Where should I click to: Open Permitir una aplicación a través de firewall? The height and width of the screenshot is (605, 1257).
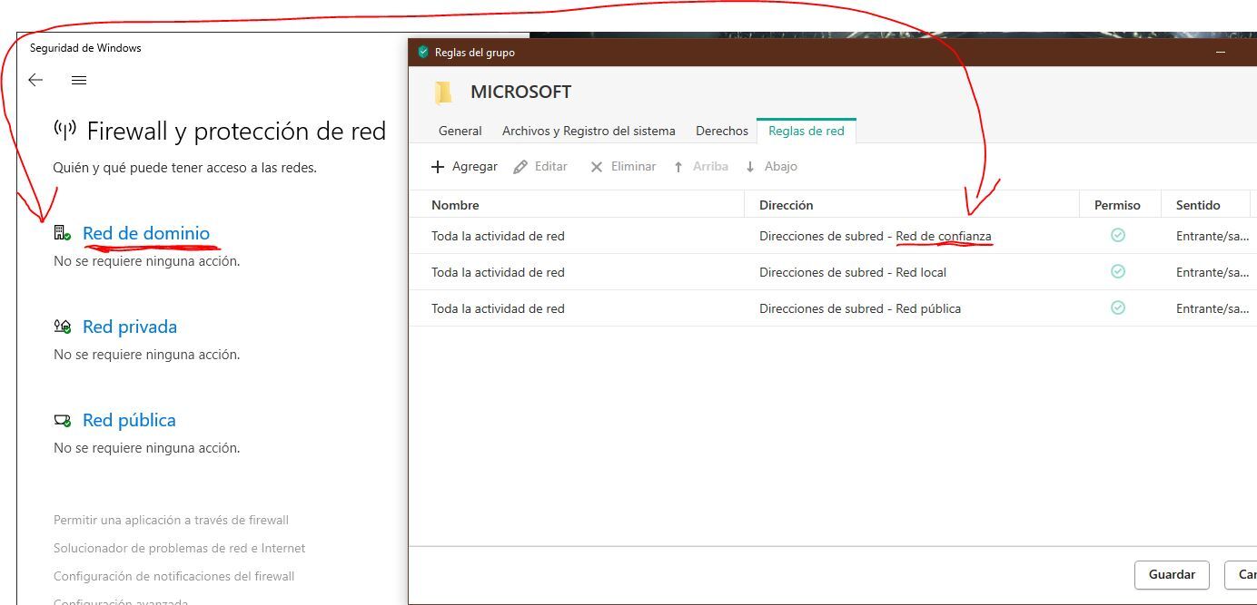point(171,520)
